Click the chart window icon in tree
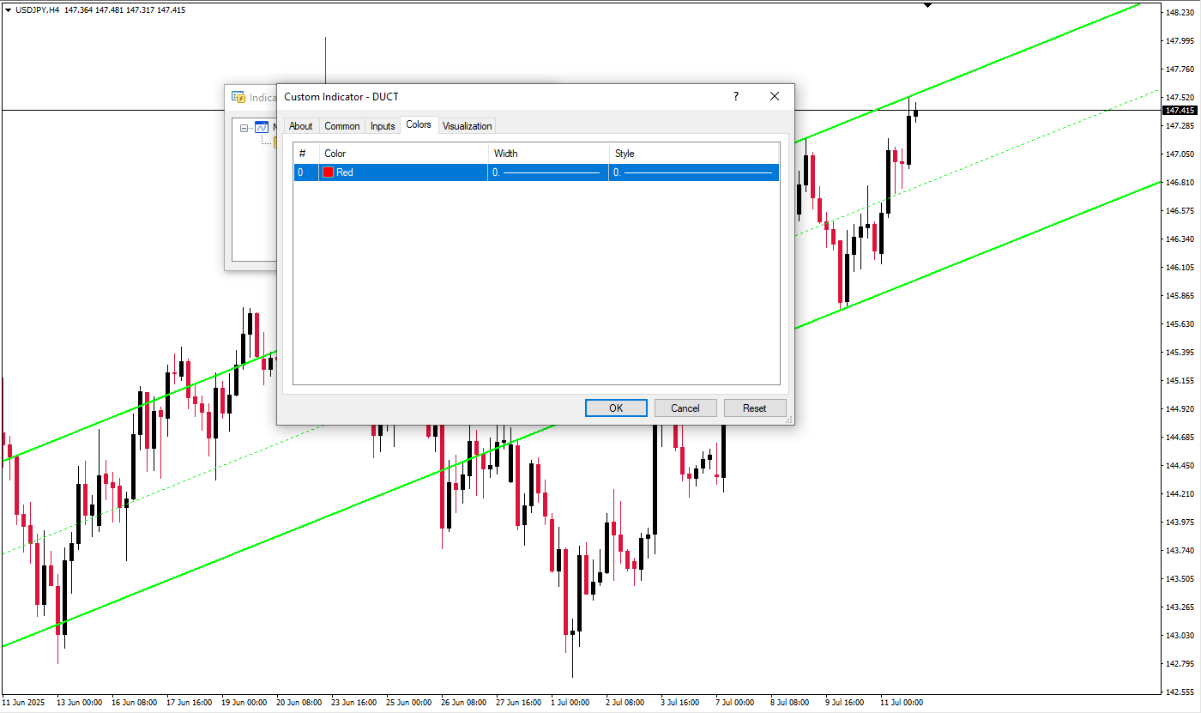Image resolution: width=1201 pixels, height=713 pixels. tap(262, 128)
